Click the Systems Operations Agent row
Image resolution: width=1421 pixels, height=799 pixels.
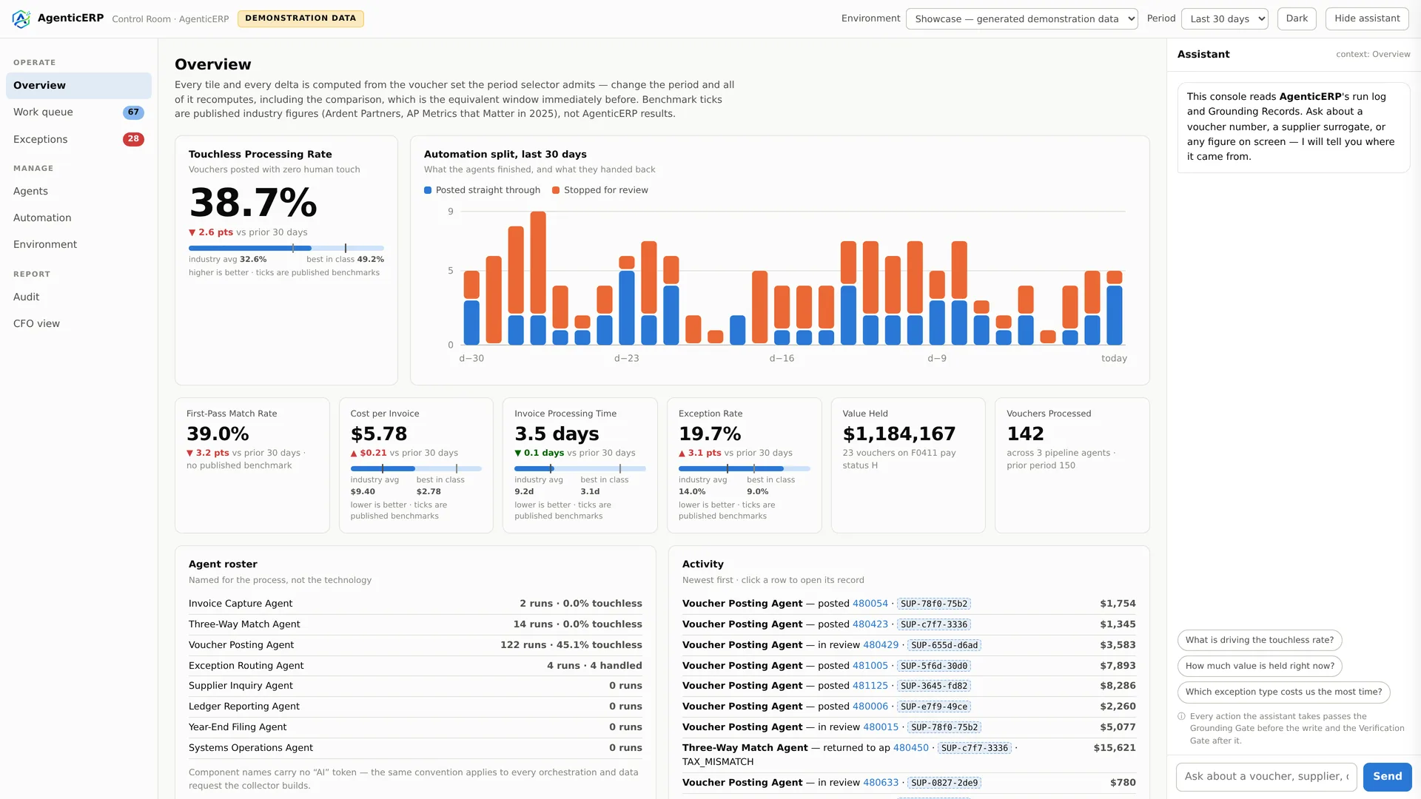(x=415, y=748)
